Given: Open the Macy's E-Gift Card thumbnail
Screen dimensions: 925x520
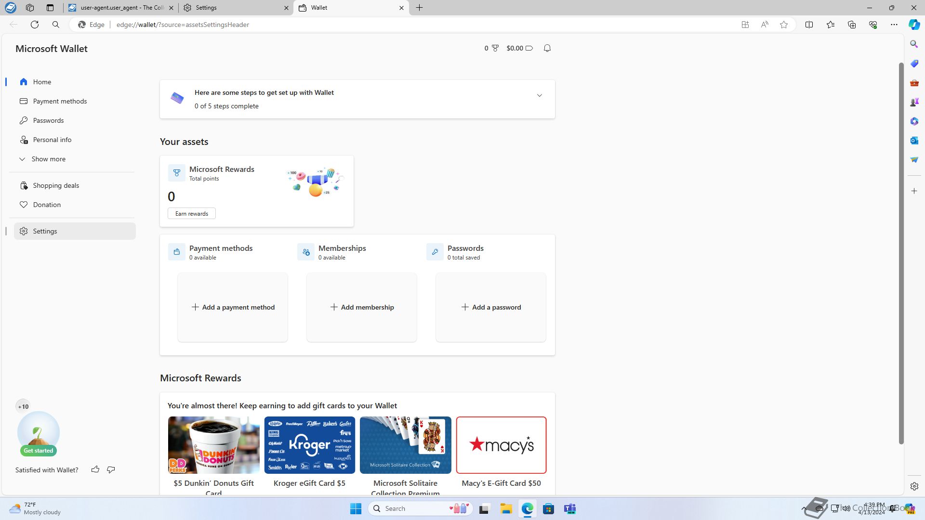Looking at the screenshot, I should coord(501,445).
